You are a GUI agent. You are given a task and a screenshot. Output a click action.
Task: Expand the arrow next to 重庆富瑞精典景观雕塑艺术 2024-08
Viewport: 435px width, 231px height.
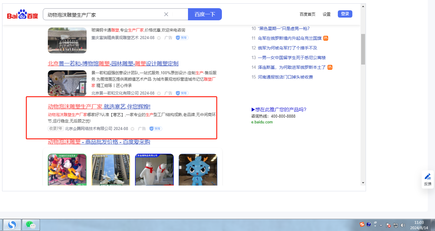pos(159,38)
